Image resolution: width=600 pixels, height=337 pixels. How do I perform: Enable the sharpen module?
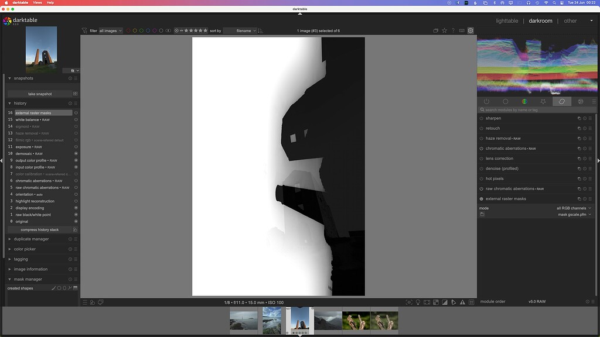482,118
